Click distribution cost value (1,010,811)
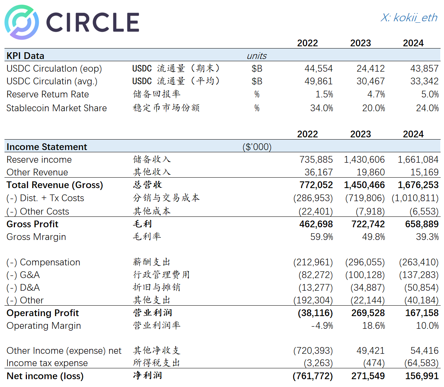Image resolution: width=444 pixels, height=387 pixels. (415, 198)
